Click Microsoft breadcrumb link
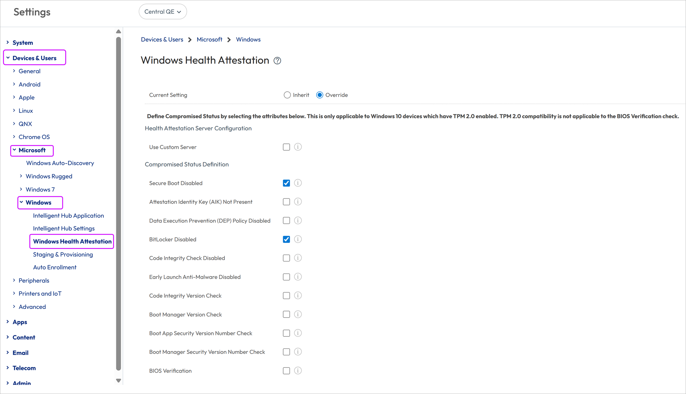Image resolution: width=686 pixels, height=394 pixels. pos(209,39)
